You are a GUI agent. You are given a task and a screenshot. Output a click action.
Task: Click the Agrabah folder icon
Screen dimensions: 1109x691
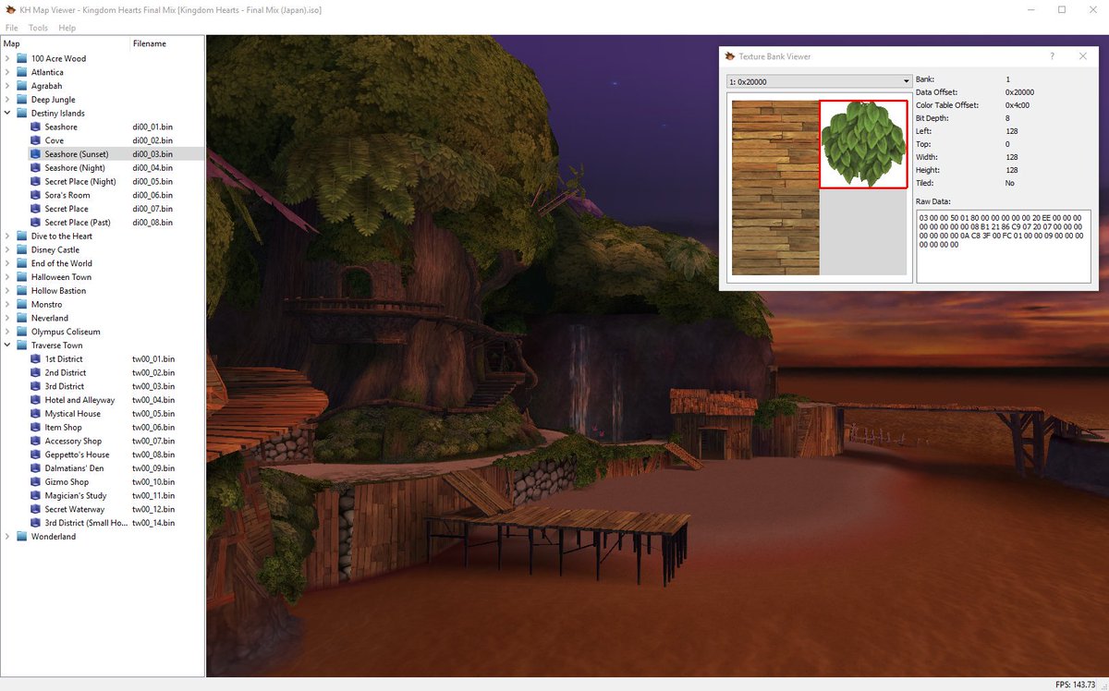21,86
